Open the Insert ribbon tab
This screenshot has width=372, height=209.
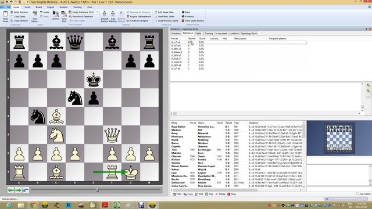[27, 8]
